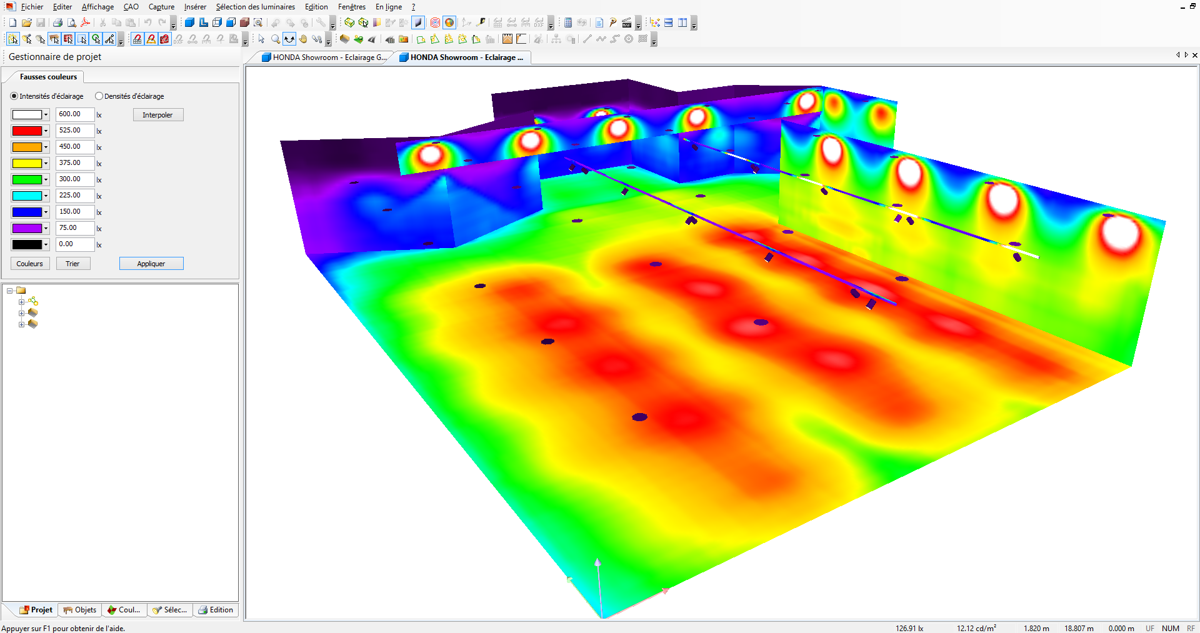Click the New project page icon
Screen dimensions: 1200x633
pyautogui.click(x=12, y=22)
